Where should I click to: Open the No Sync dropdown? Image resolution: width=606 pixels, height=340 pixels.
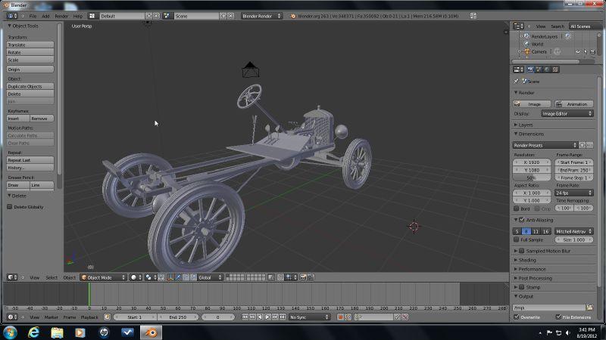tap(310, 317)
